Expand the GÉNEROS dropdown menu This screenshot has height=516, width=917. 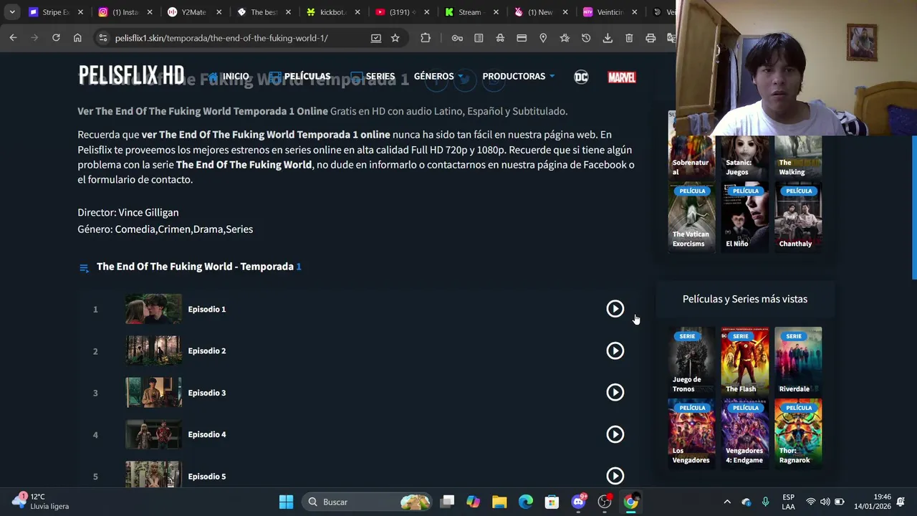click(x=438, y=76)
